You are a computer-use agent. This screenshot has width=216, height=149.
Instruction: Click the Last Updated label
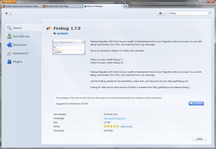tap(60, 114)
